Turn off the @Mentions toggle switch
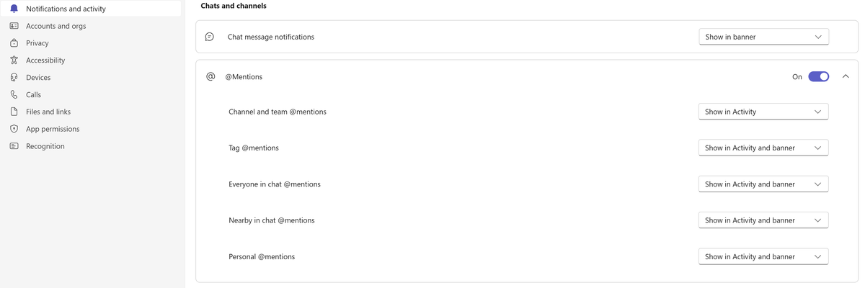Image resolution: width=865 pixels, height=288 pixels. tap(818, 76)
